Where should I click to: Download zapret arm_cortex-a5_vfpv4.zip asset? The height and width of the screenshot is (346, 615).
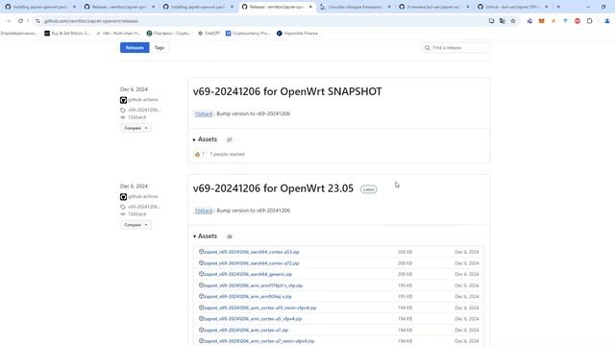253,319
